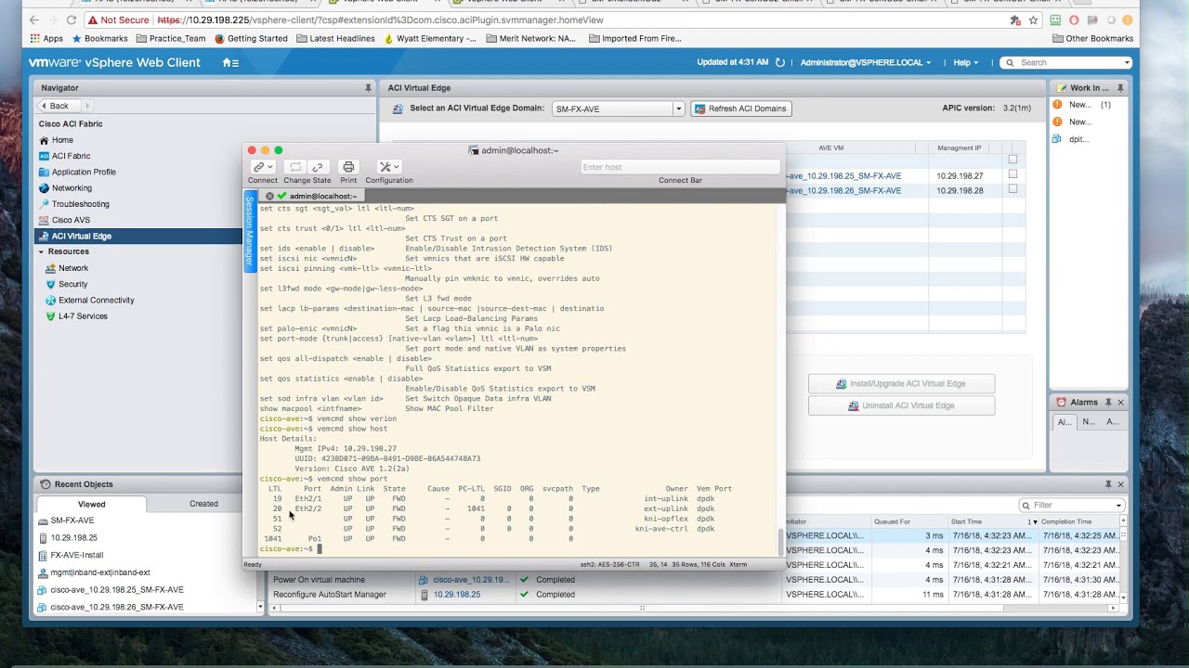This screenshot has width=1189, height=668.
Task: Select ACI Virtual Edge in Navigator
Action: (81, 236)
